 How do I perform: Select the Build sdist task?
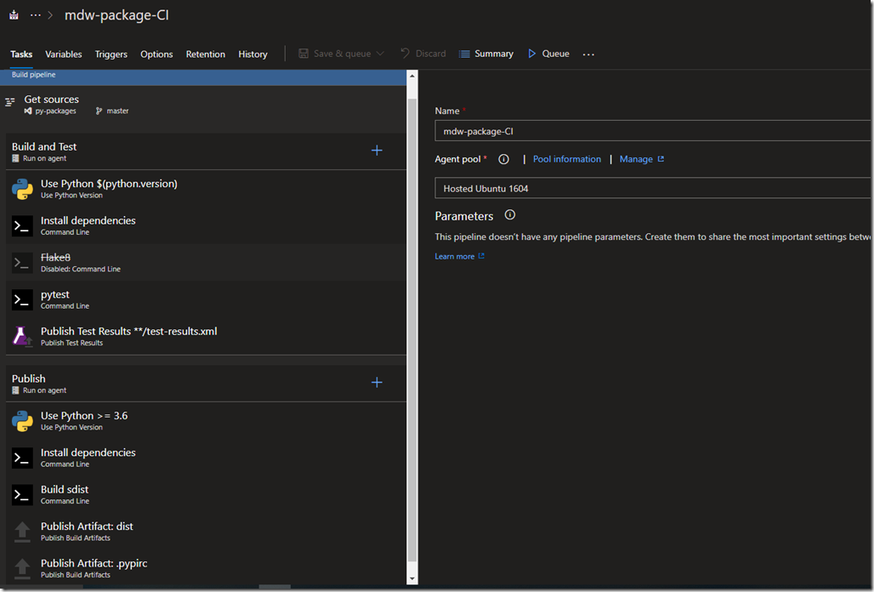click(x=207, y=494)
